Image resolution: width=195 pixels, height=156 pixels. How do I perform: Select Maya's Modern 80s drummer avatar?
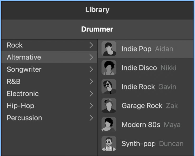coord(109,124)
